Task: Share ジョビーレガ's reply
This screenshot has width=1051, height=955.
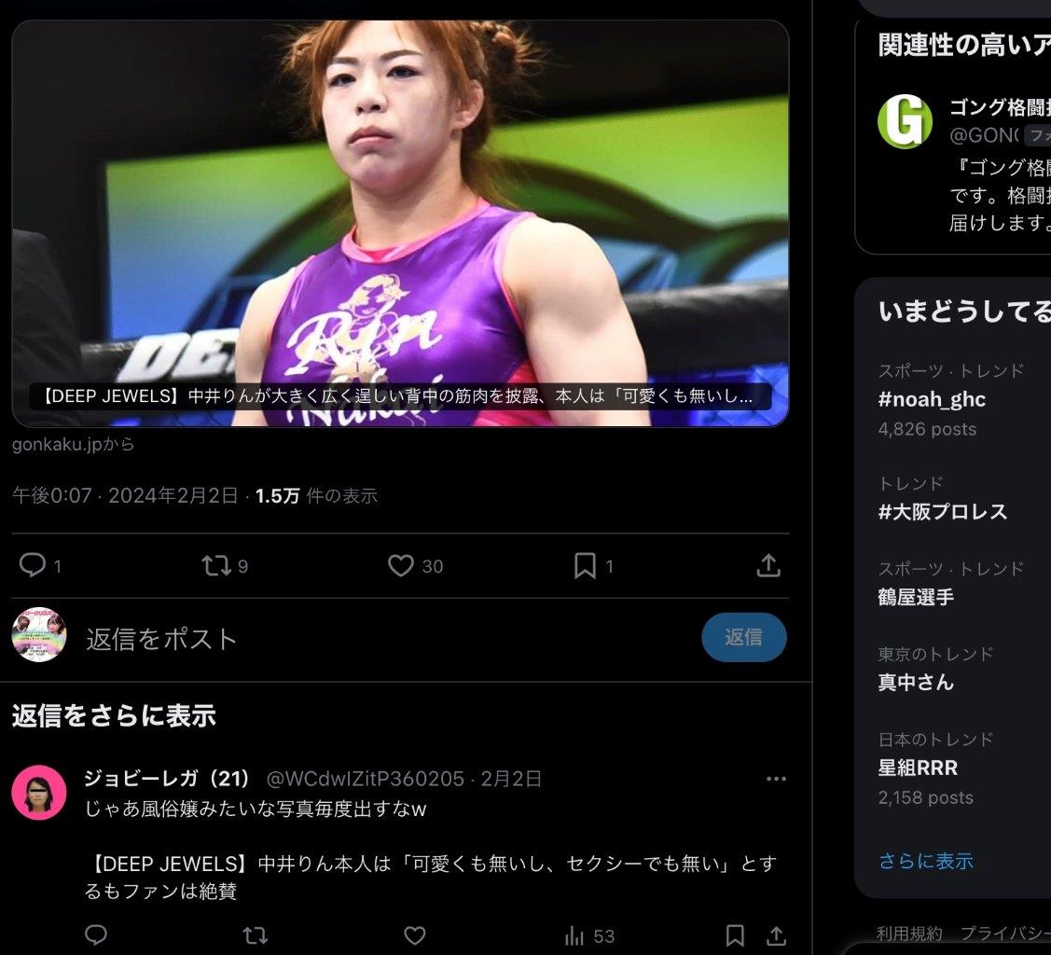Action: click(776, 934)
